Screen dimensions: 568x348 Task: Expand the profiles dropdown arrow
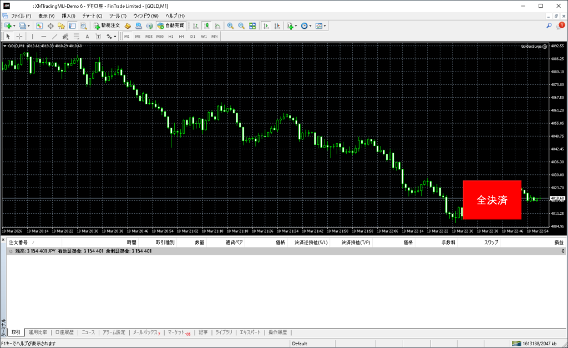tap(28, 26)
